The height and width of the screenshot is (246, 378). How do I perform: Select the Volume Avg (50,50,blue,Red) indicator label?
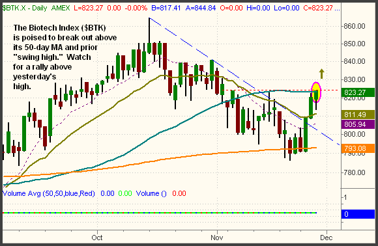click(x=49, y=193)
